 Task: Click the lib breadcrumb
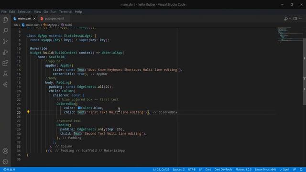(x=16, y=25)
